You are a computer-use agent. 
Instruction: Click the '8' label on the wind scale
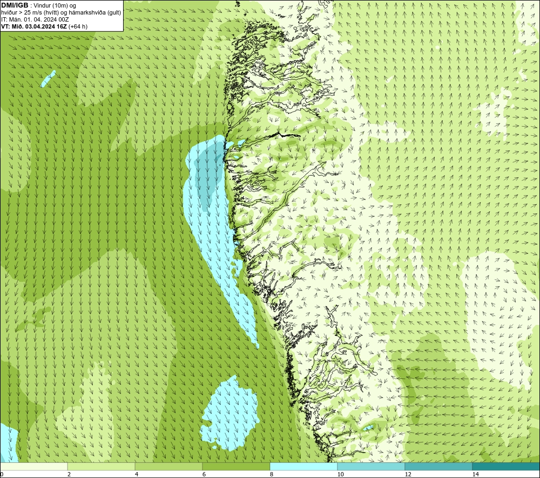[x=272, y=474]
